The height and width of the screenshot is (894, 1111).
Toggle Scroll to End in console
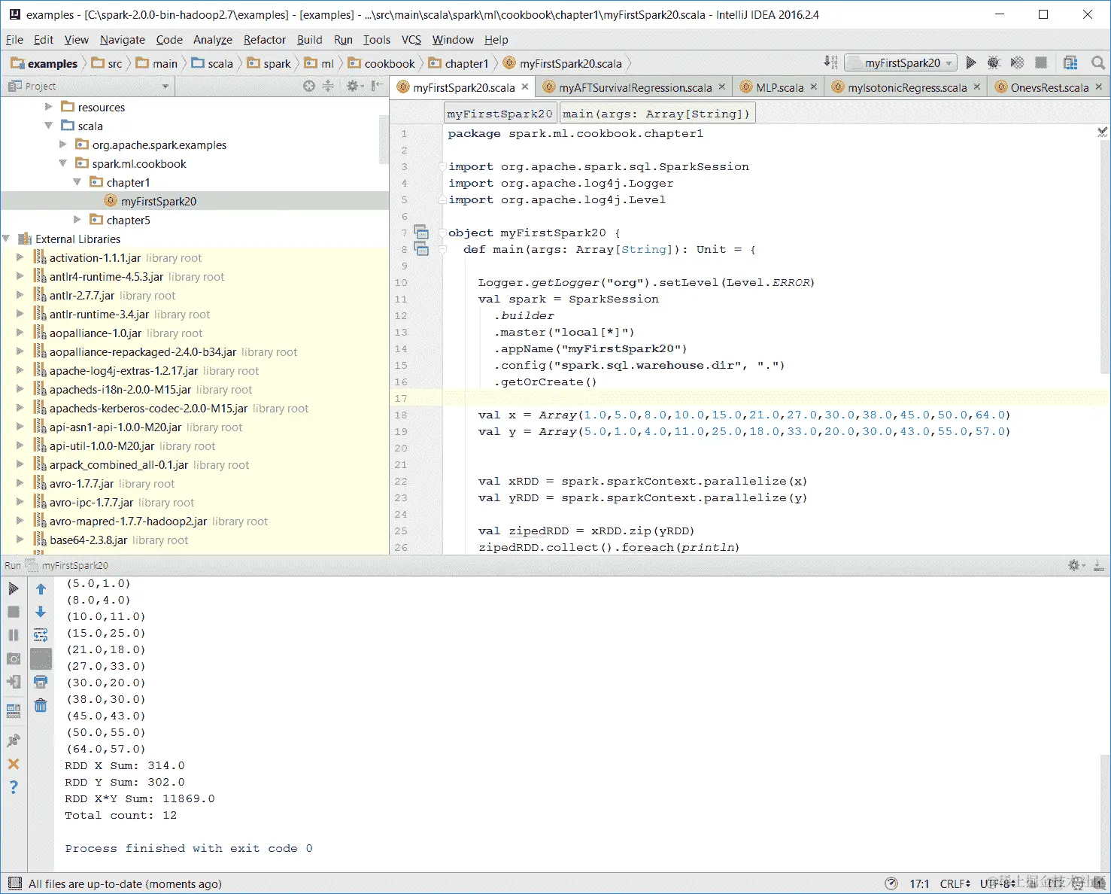click(x=41, y=658)
